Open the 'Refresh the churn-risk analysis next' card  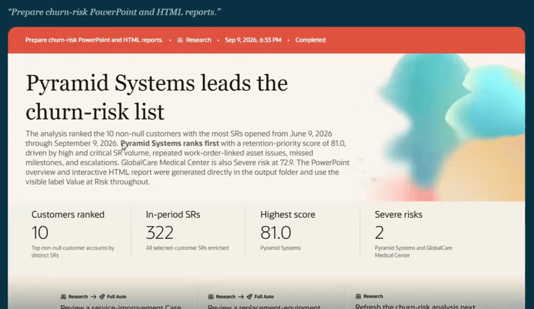tap(415, 306)
